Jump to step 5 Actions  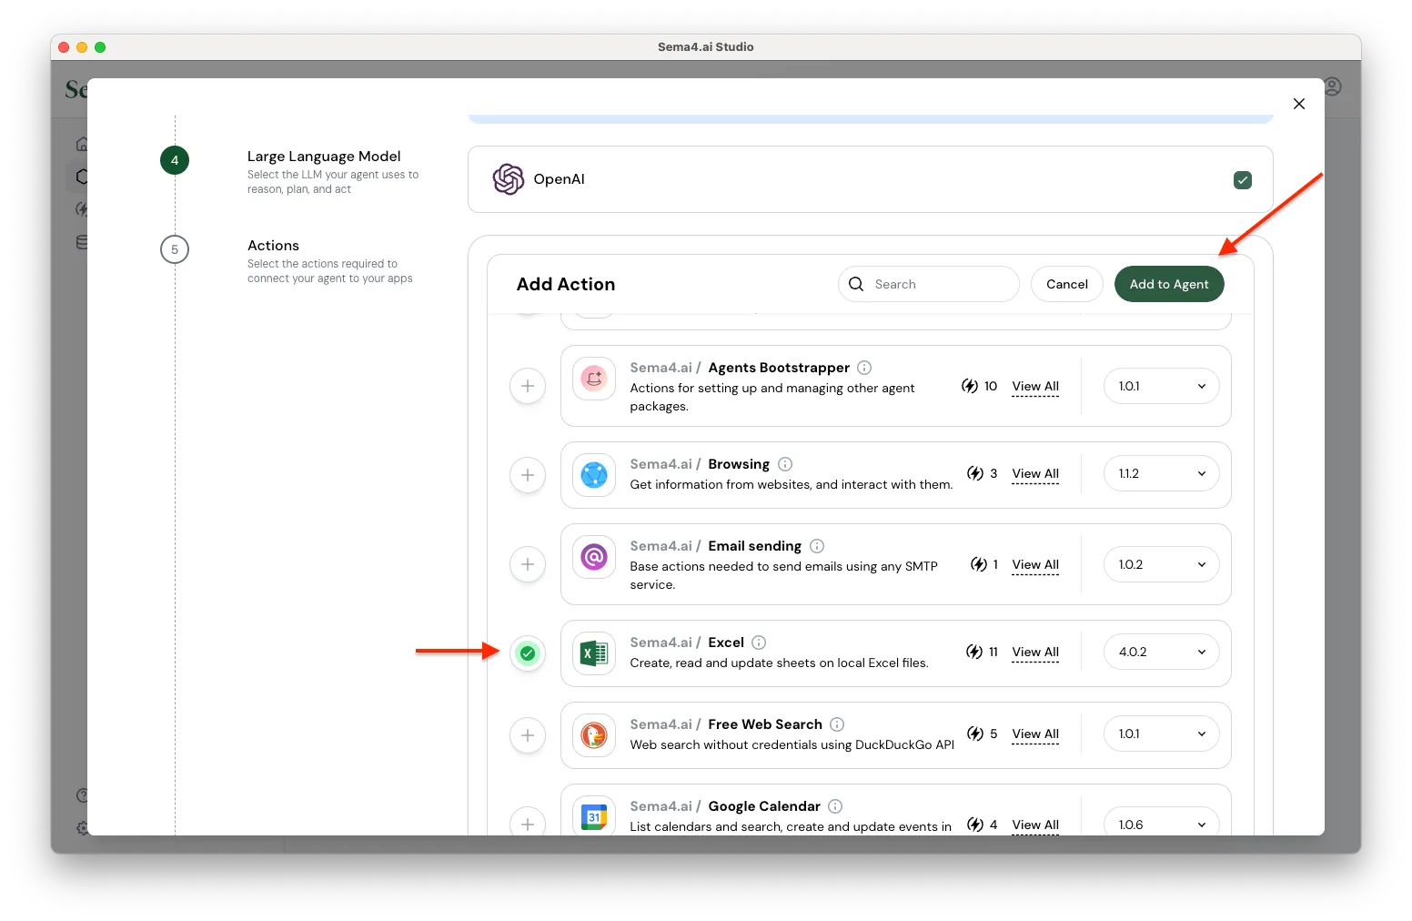coord(175,249)
